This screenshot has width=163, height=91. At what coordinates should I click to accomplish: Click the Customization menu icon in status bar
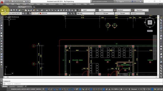[x=161, y=89]
